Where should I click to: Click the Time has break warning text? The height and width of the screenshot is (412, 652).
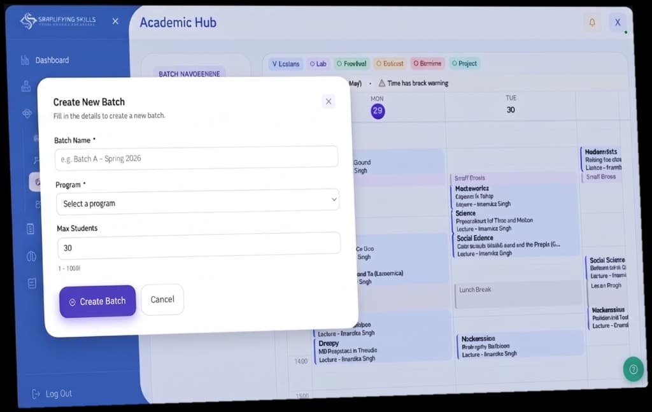(418, 83)
